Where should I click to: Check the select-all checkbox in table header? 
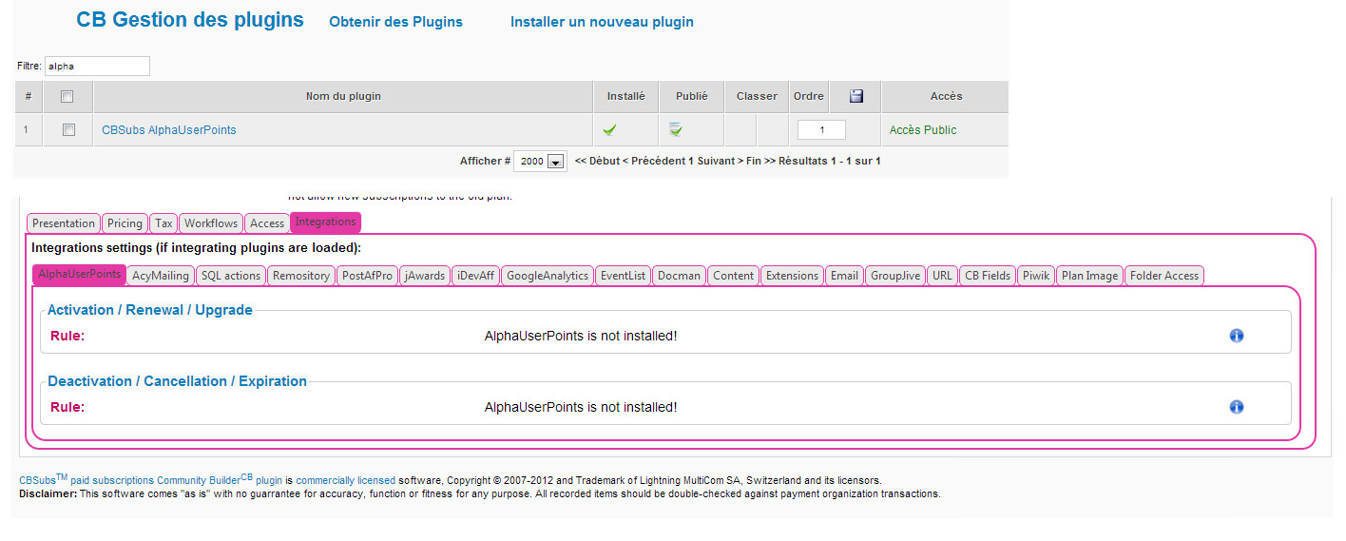coord(67,96)
